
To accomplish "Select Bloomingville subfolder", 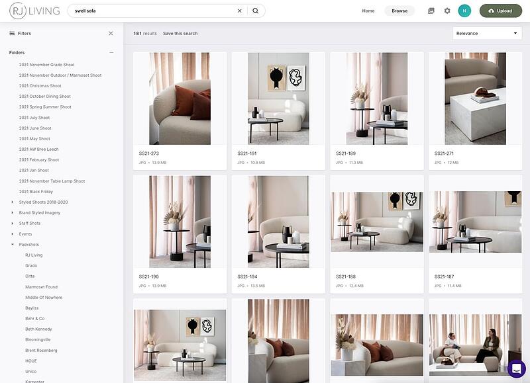I will (38, 339).
